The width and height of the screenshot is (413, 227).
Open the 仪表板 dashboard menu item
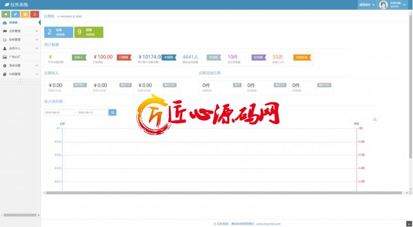[x=20, y=23]
